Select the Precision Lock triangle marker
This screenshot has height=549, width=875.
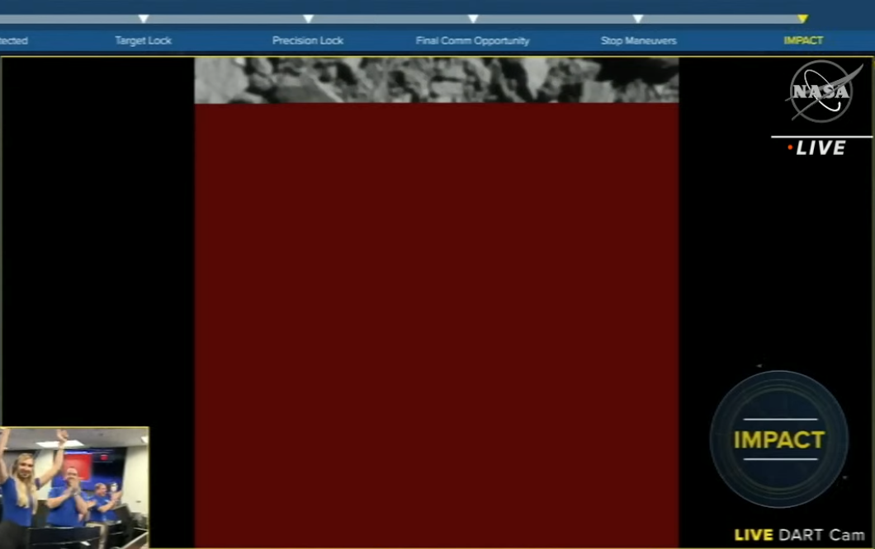308,18
